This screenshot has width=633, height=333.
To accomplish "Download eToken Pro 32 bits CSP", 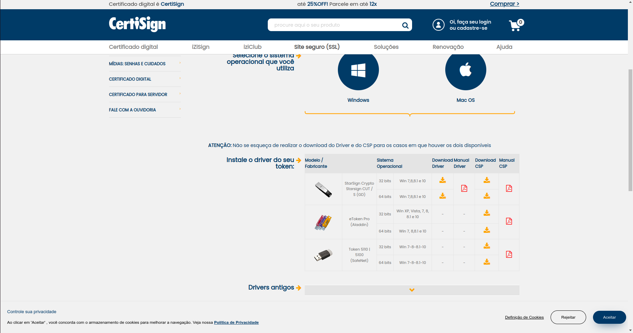I will [487, 213].
